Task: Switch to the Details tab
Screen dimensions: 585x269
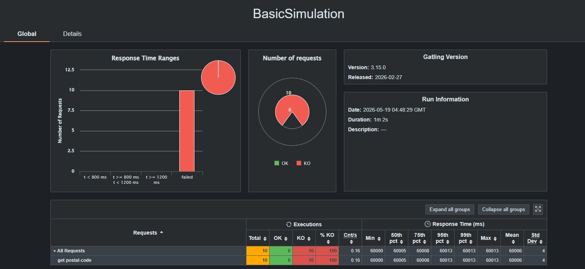Action: (72, 34)
